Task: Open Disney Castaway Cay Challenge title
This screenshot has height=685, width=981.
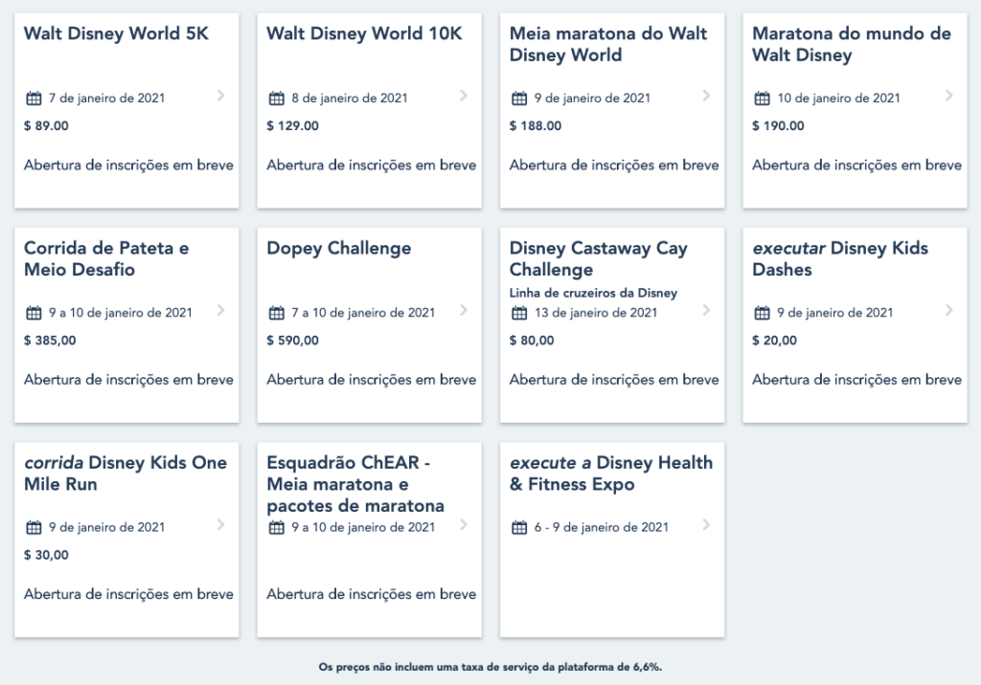Action: 598,258
